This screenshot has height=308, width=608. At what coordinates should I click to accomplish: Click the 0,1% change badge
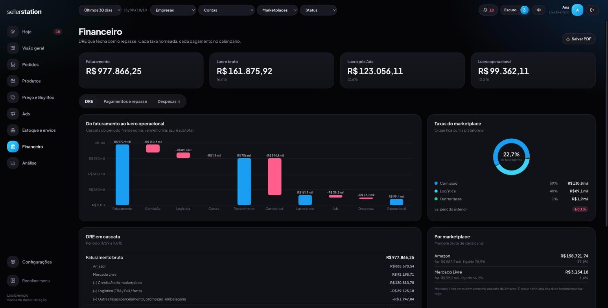point(580,209)
